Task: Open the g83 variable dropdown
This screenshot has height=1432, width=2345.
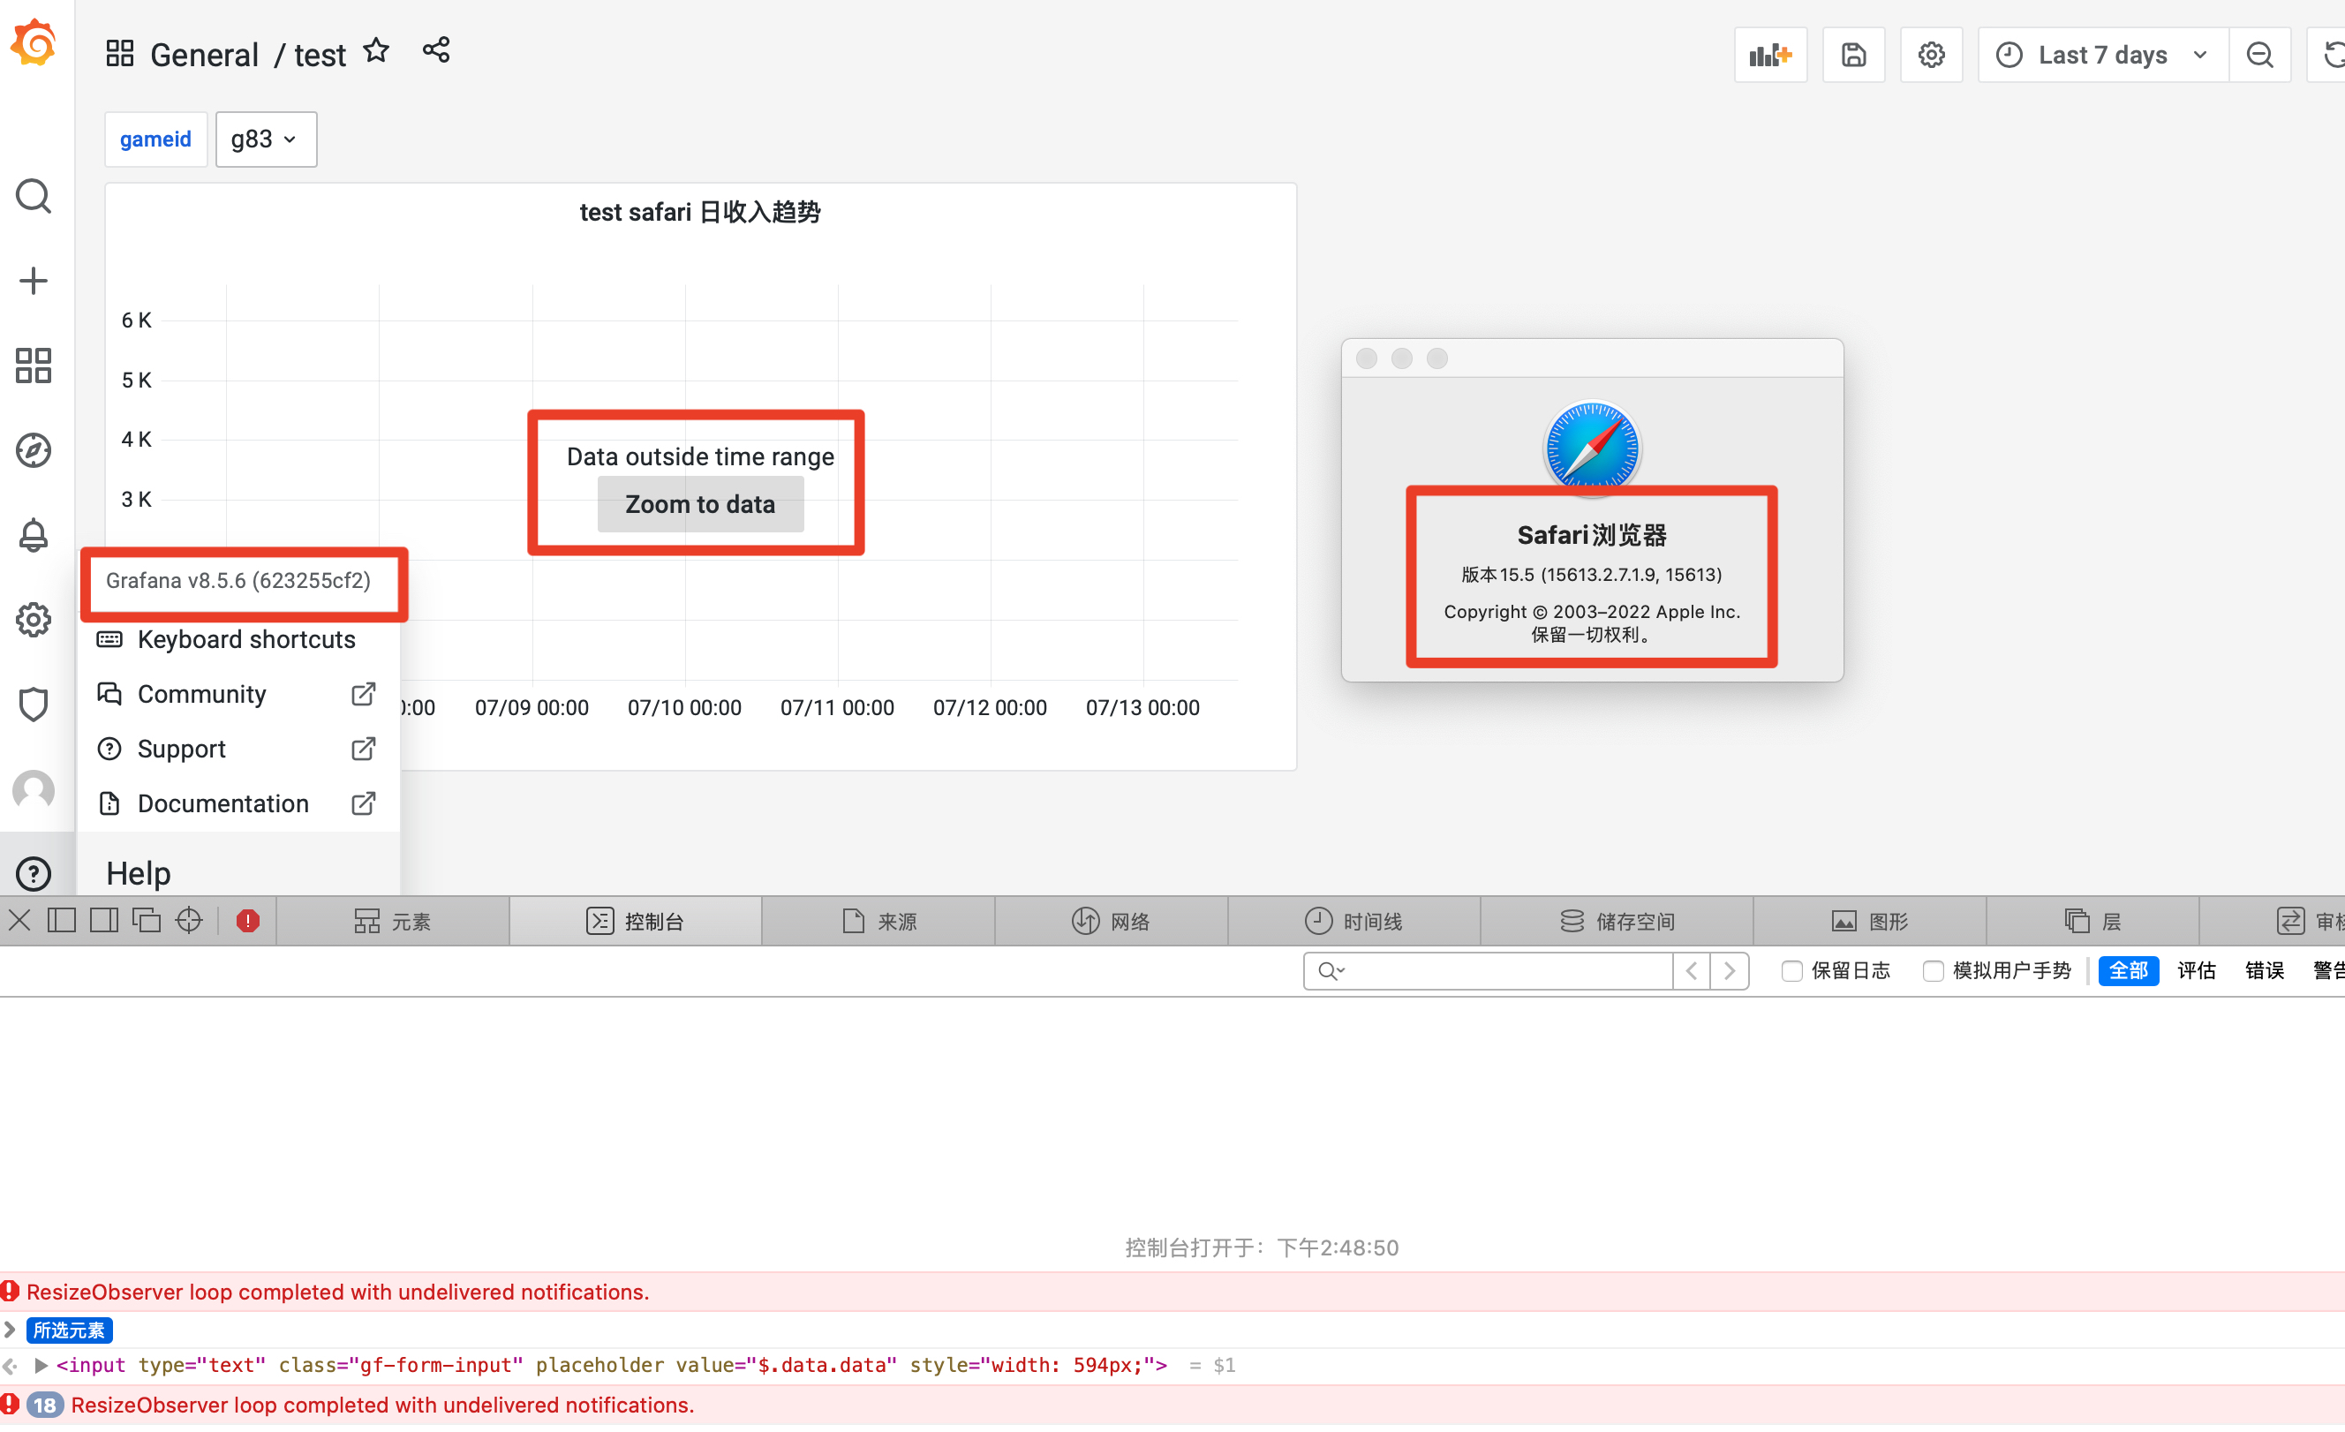Action: [x=266, y=139]
